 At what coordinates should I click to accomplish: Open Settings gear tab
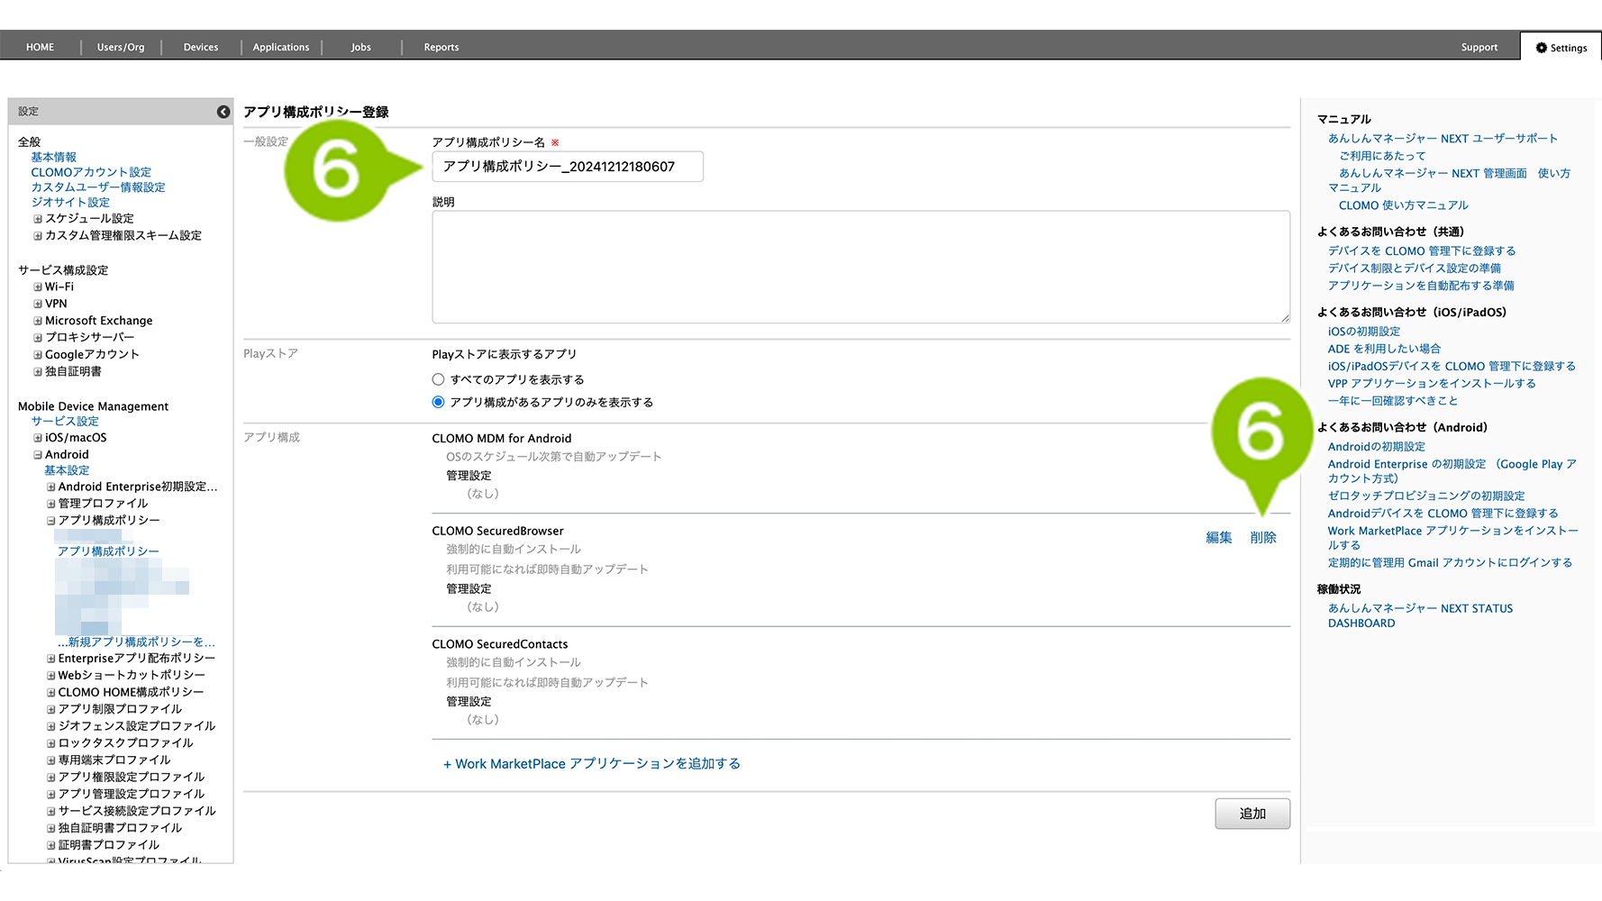click(1561, 48)
